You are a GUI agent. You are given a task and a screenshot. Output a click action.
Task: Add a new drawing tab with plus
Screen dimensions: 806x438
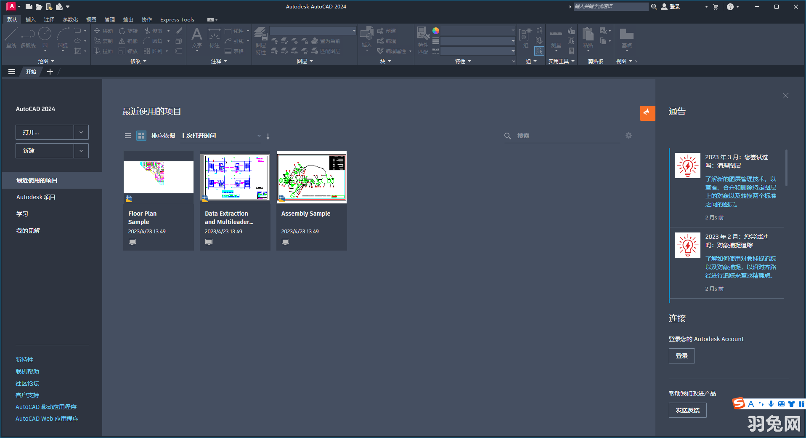click(50, 72)
